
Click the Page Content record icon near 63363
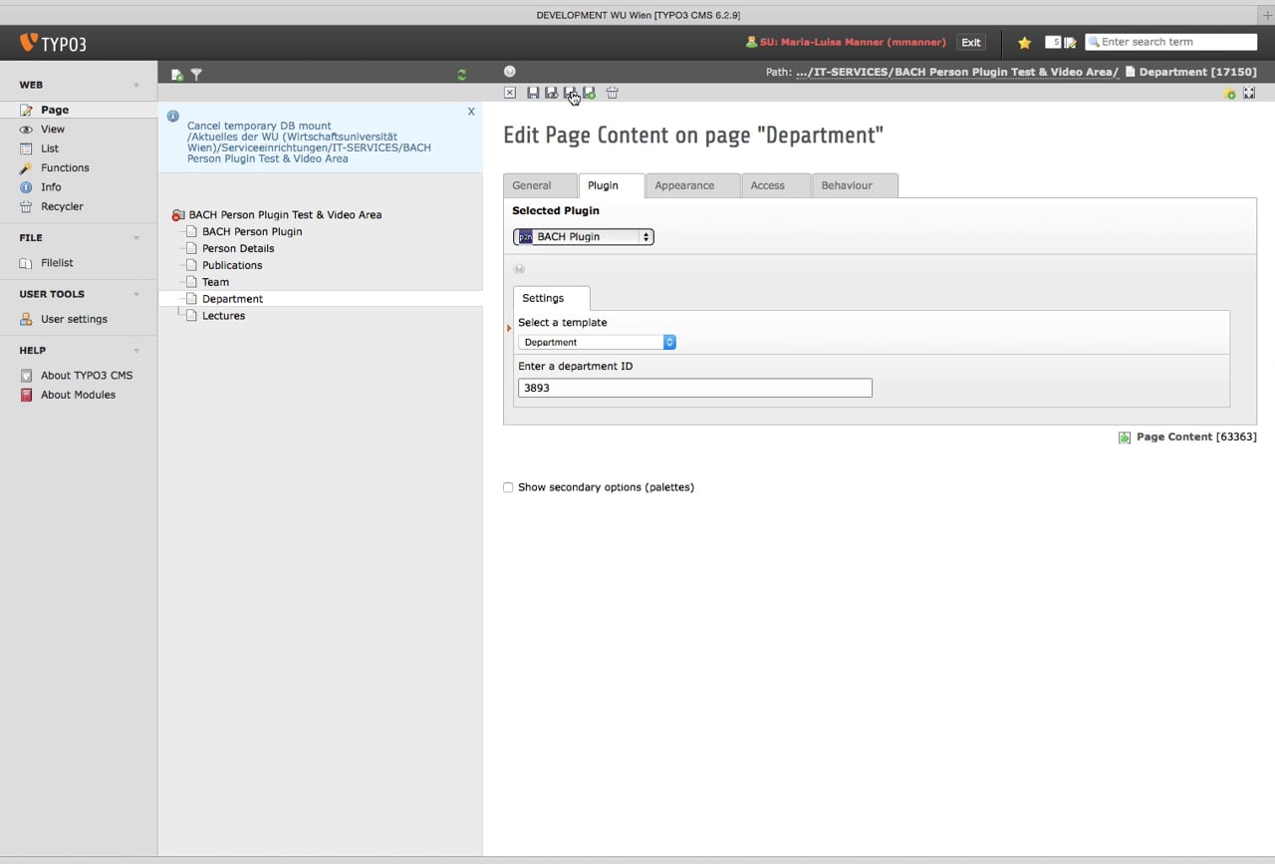(1125, 437)
